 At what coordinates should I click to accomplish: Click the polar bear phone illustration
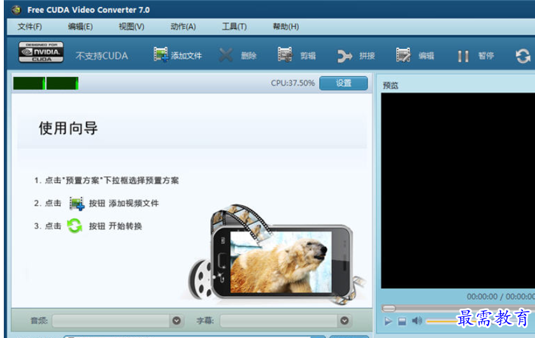(276, 256)
